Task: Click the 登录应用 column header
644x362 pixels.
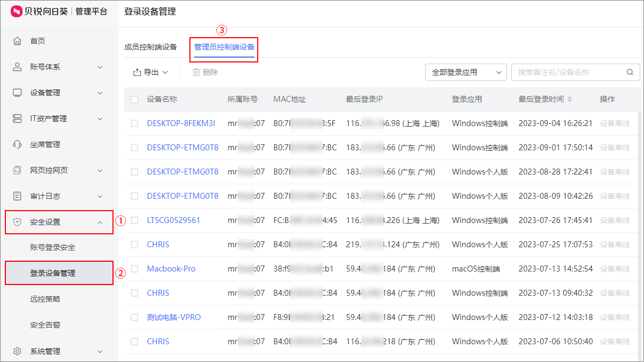Action: pos(467,99)
